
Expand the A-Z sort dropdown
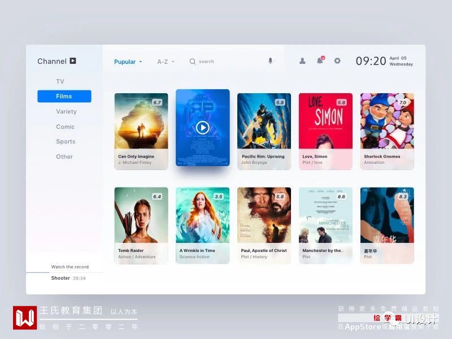click(166, 62)
